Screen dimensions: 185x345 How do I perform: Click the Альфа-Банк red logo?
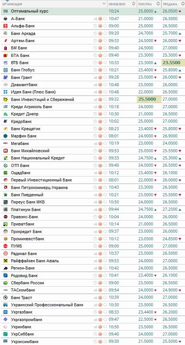pos(5,26)
